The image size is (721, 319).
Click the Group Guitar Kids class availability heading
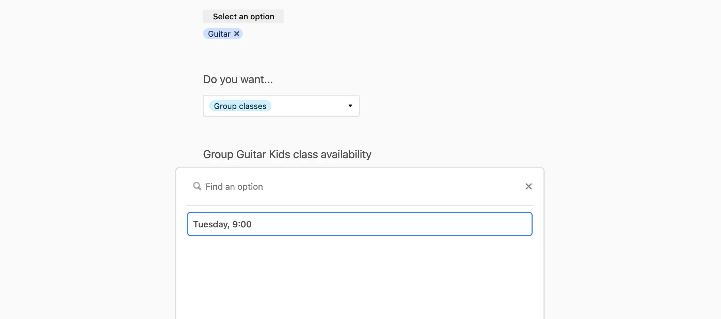(287, 154)
